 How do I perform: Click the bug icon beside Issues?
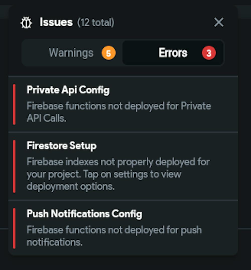click(x=26, y=22)
